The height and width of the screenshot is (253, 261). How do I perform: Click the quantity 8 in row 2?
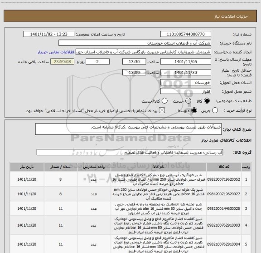[x=60, y=194]
